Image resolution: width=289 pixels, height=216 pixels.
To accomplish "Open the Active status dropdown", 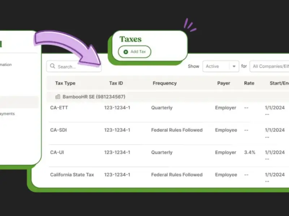I will pyautogui.click(x=220, y=66).
